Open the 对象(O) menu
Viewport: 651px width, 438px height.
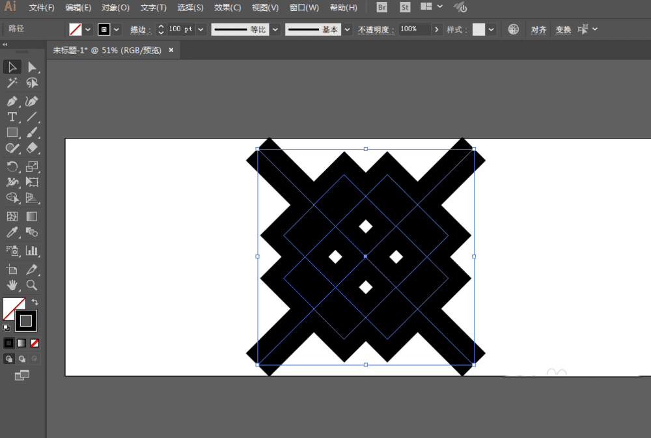[115, 7]
